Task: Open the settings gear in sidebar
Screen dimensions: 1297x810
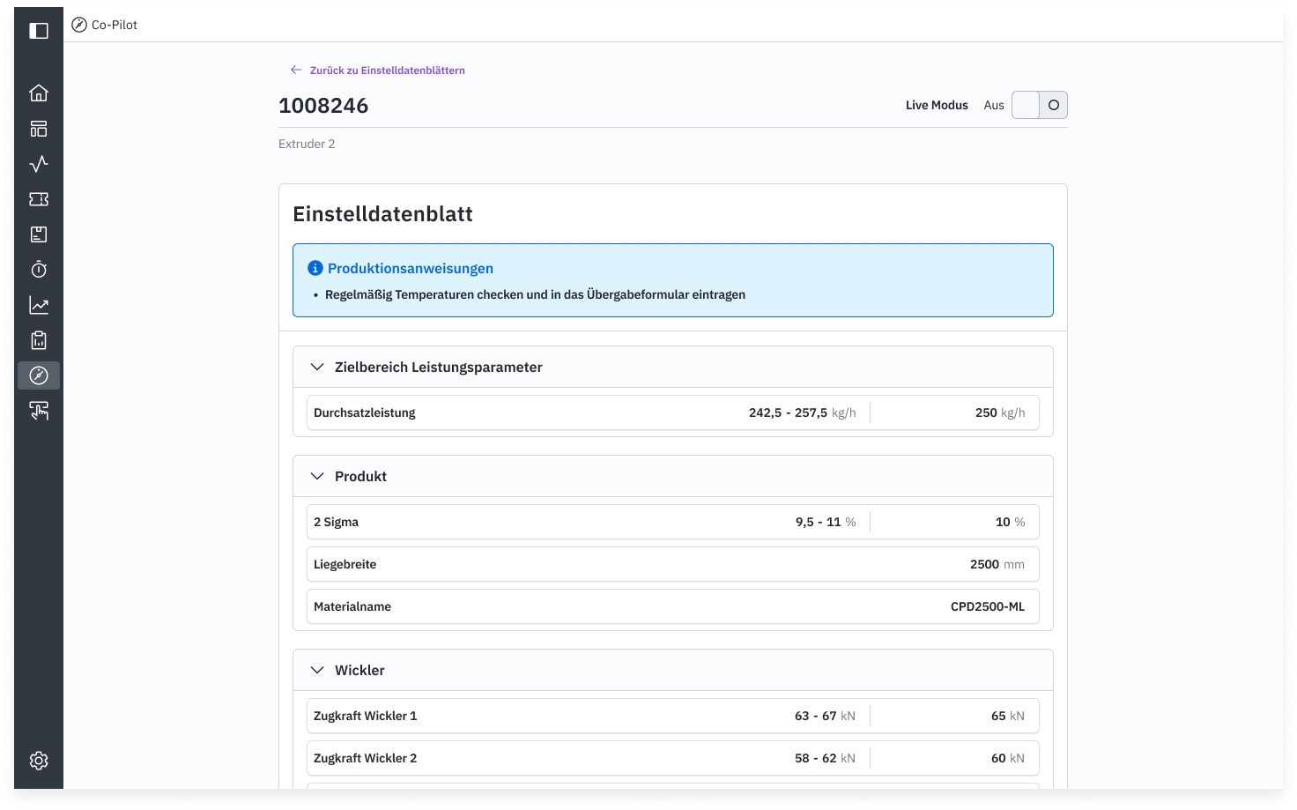Action: (39, 761)
